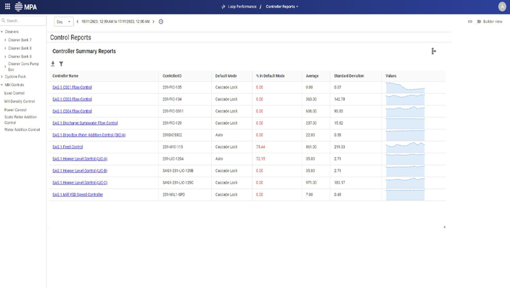Expand Cyclone Pack group
Viewport: 510px width, 288px height.
(2, 77)
